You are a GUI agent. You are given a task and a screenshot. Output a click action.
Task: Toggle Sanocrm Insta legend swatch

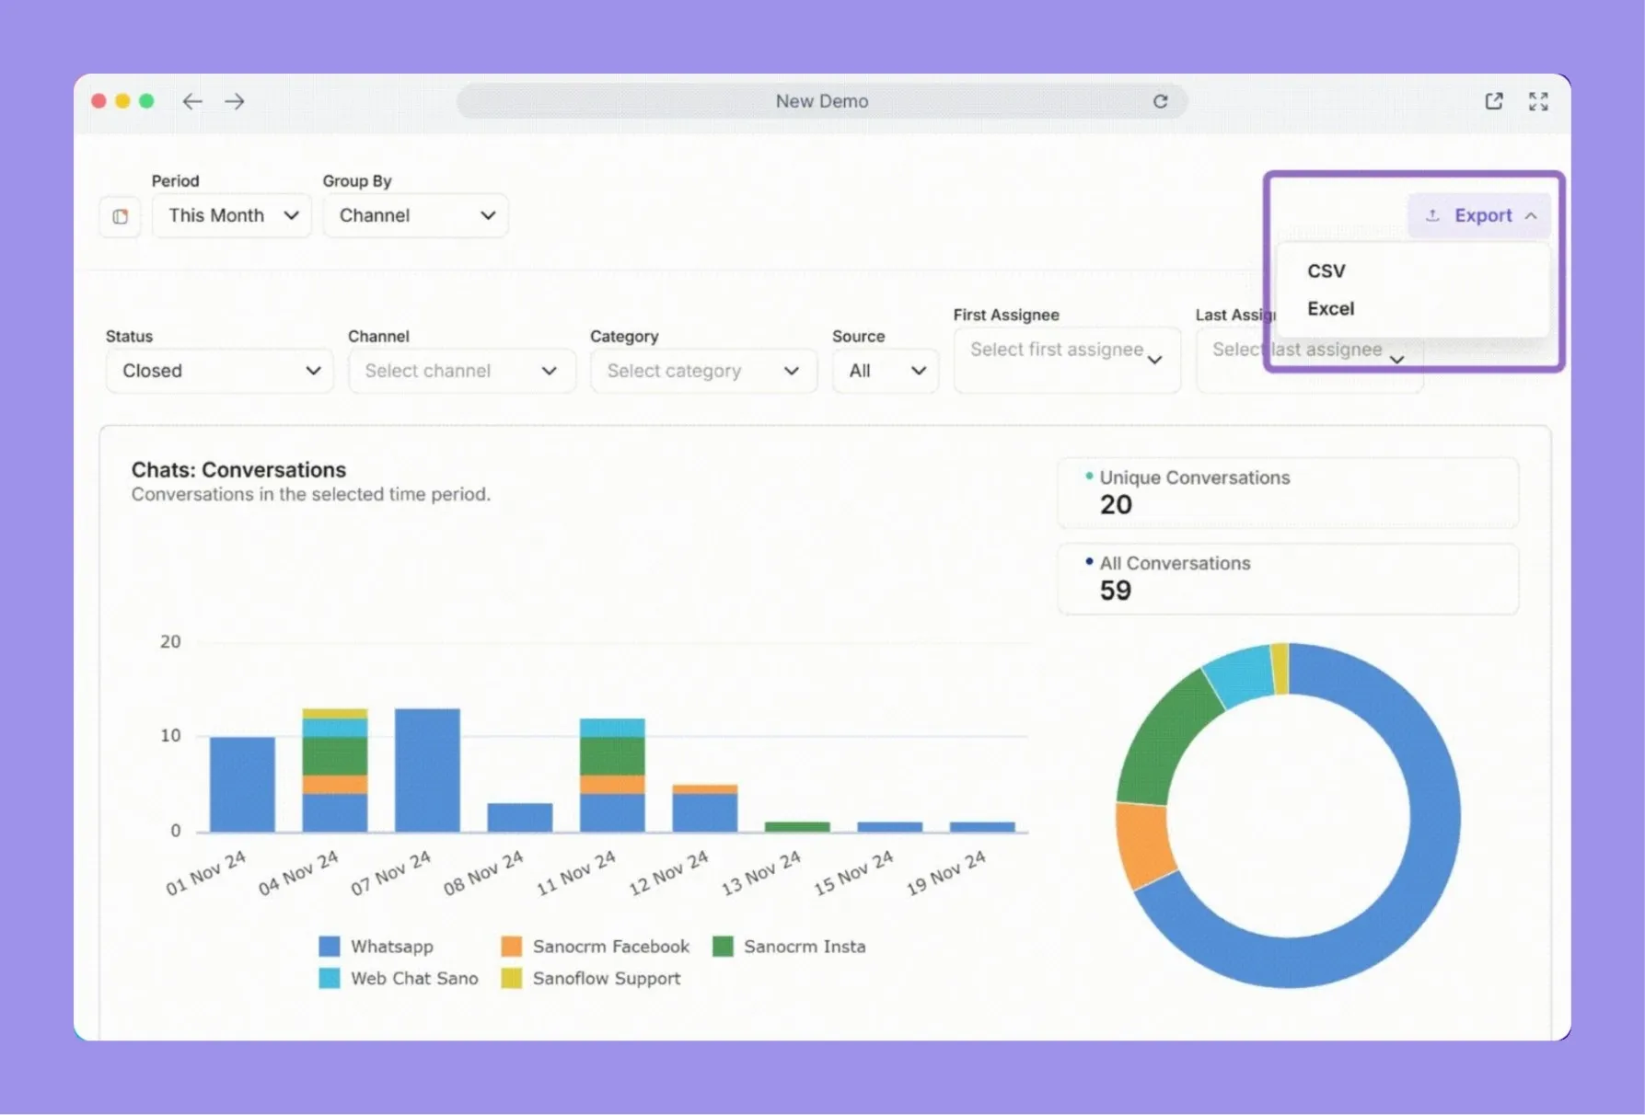[x=723, y=947]
